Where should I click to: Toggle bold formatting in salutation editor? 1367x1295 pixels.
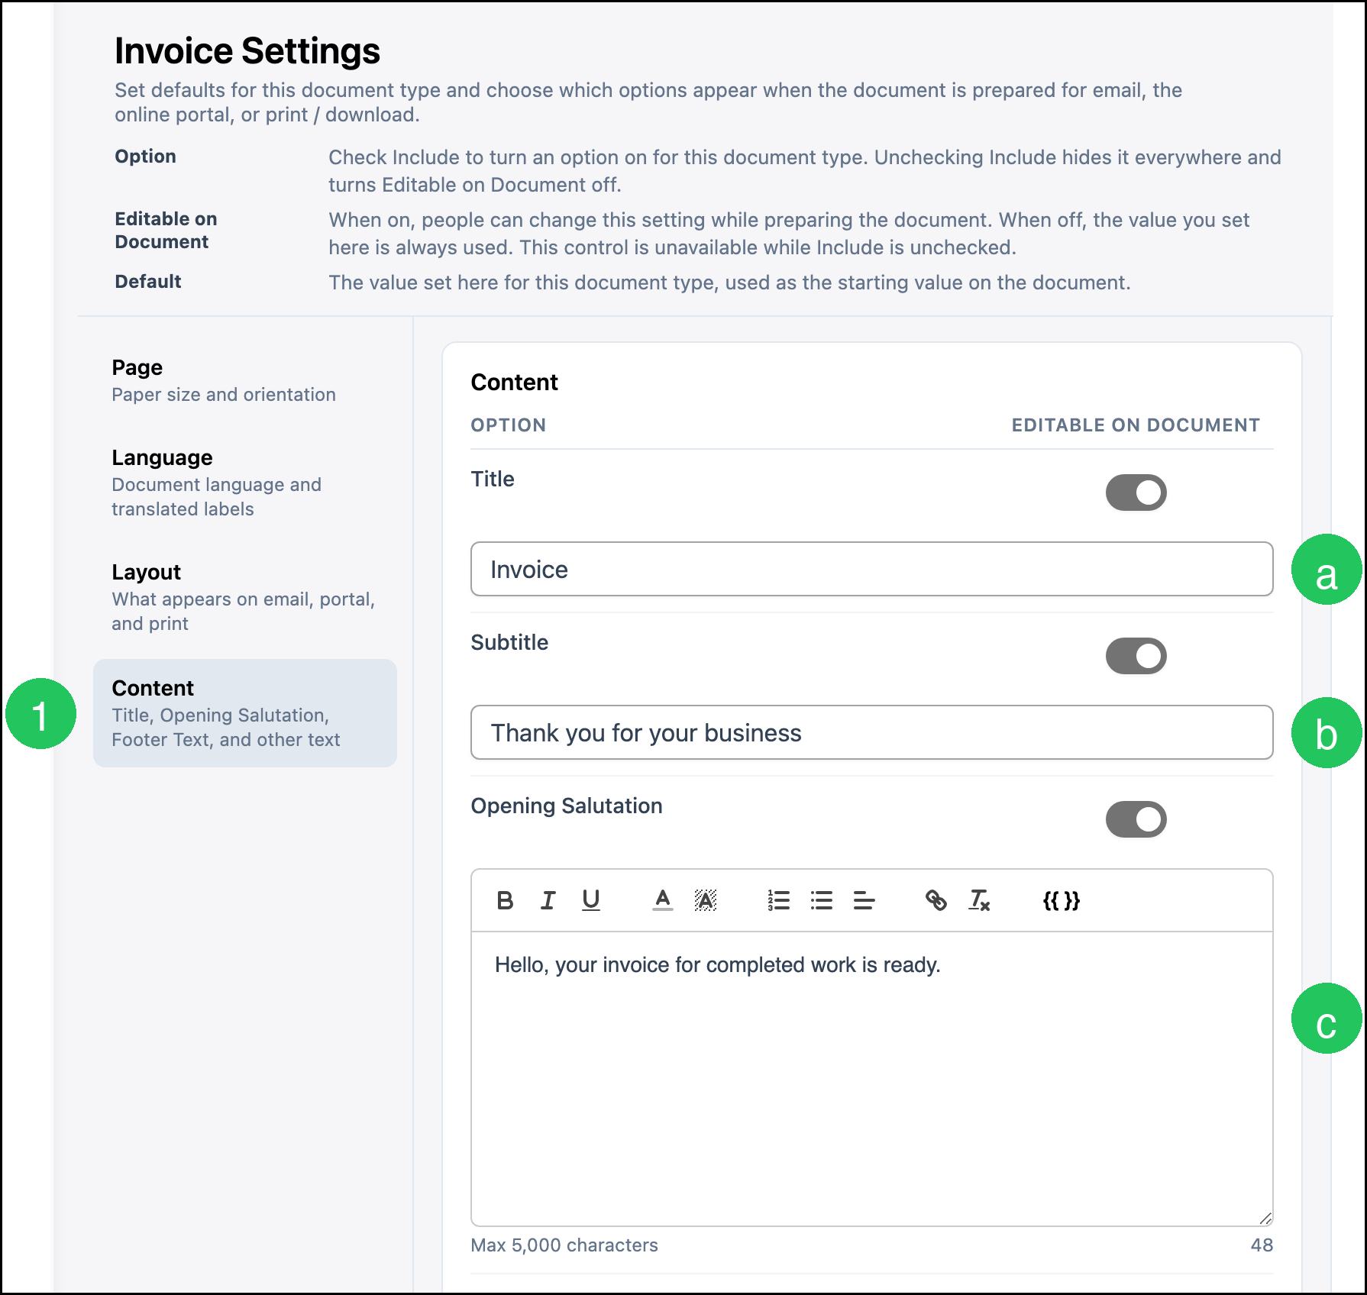point(505,901)
